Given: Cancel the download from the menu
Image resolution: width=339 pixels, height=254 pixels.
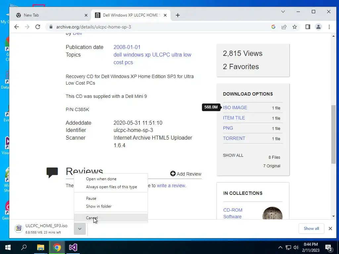Looking at the screenshot, I should (x=111, y=218).
